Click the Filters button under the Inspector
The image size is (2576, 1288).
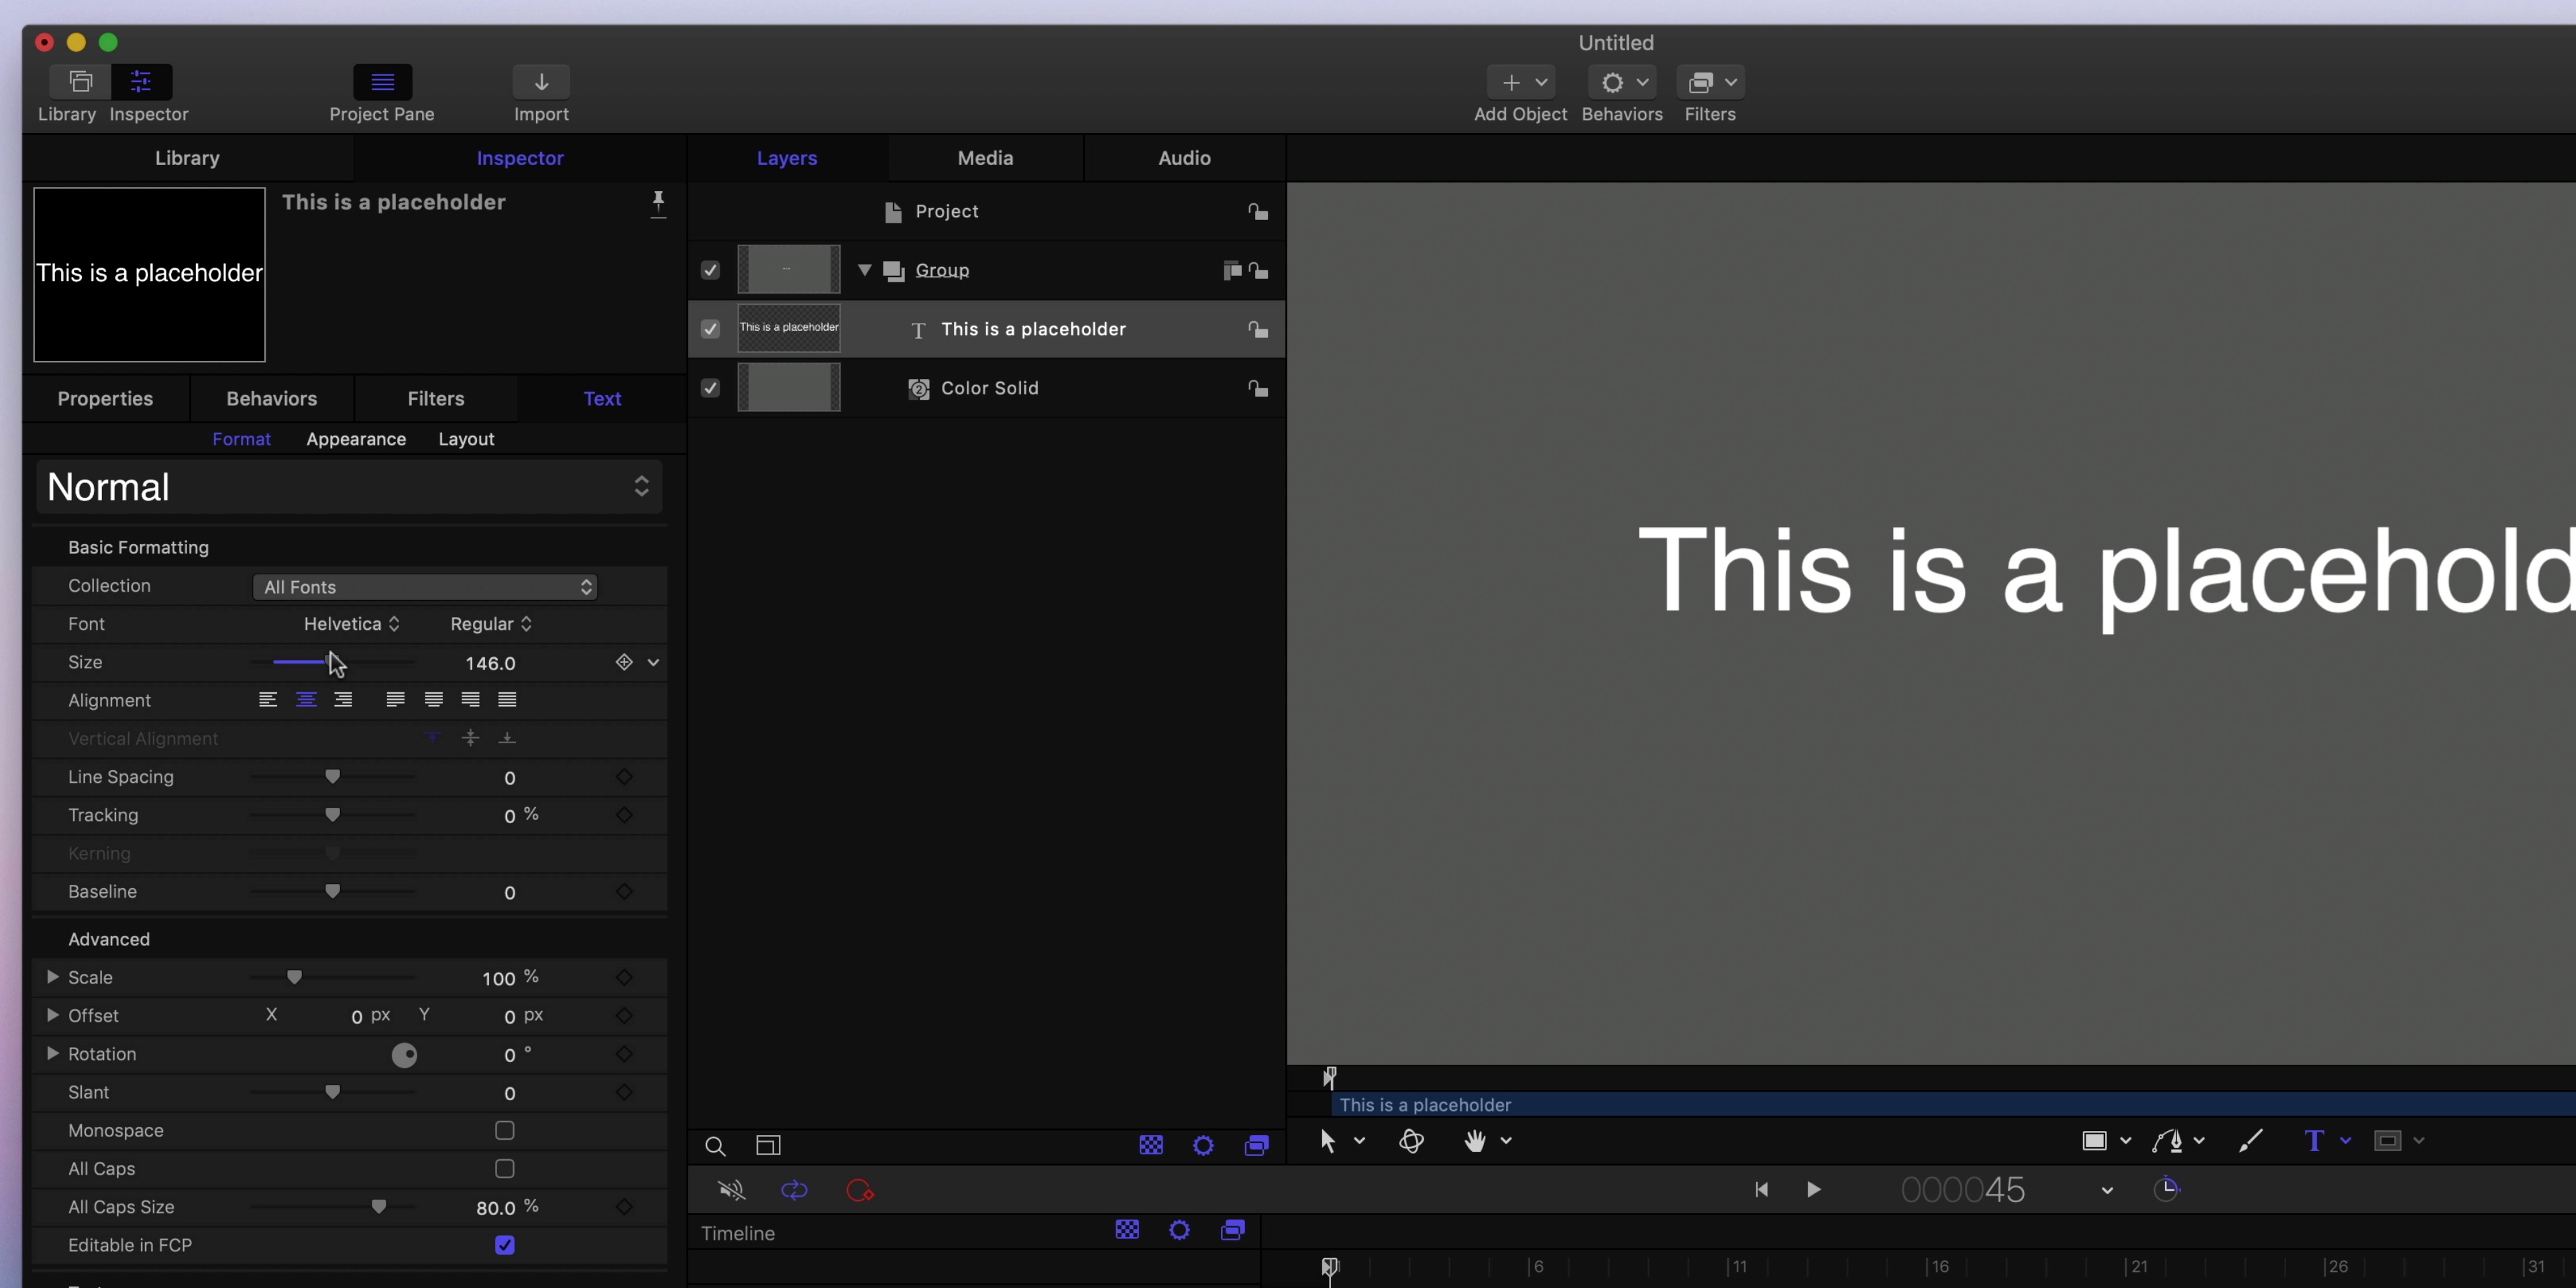coord(436,398)
